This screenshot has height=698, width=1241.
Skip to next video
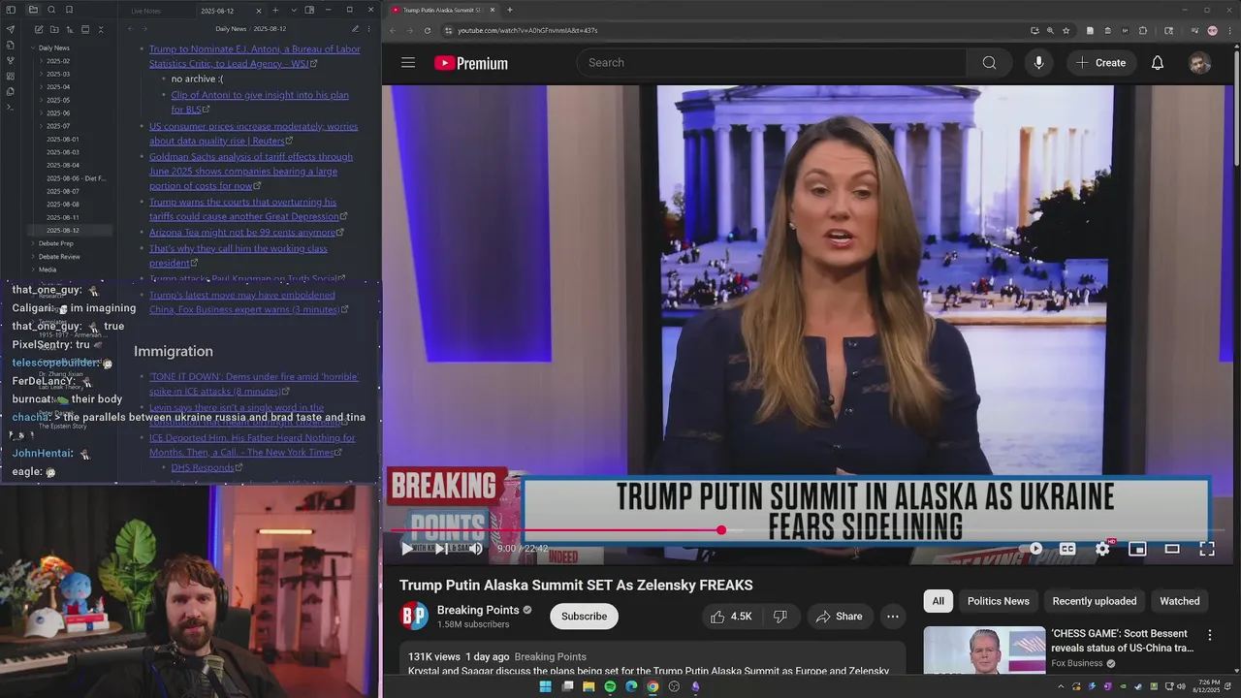pos(441,549)
